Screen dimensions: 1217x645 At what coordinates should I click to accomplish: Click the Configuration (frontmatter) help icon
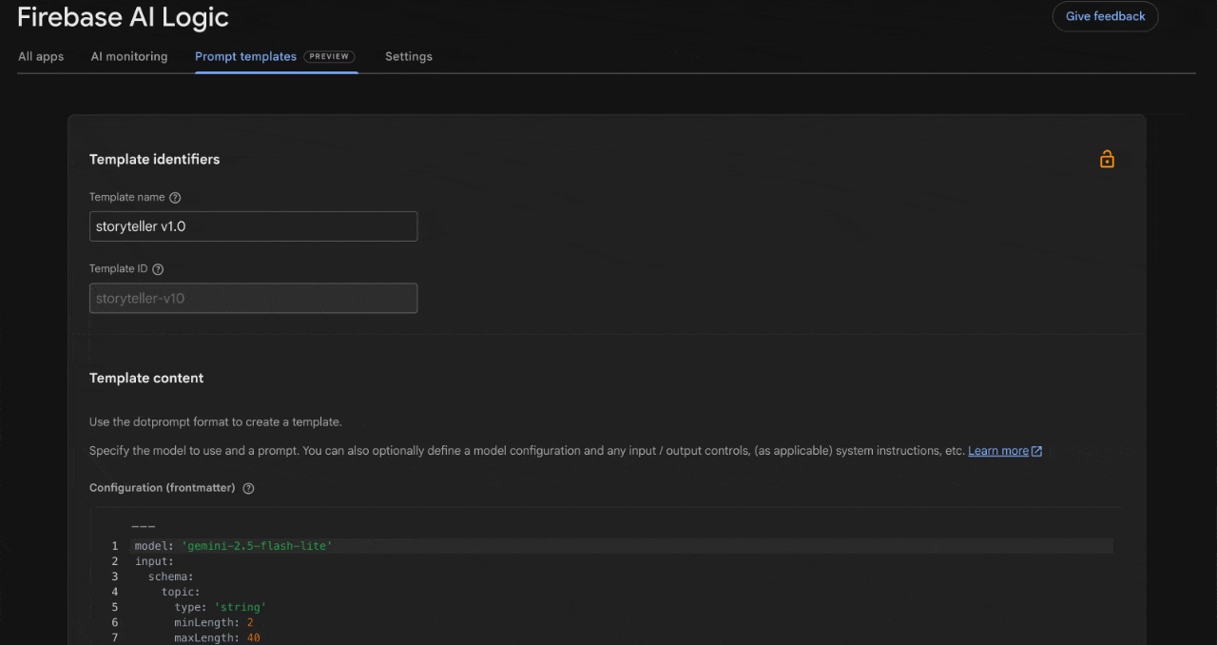[x=248, y=488]
